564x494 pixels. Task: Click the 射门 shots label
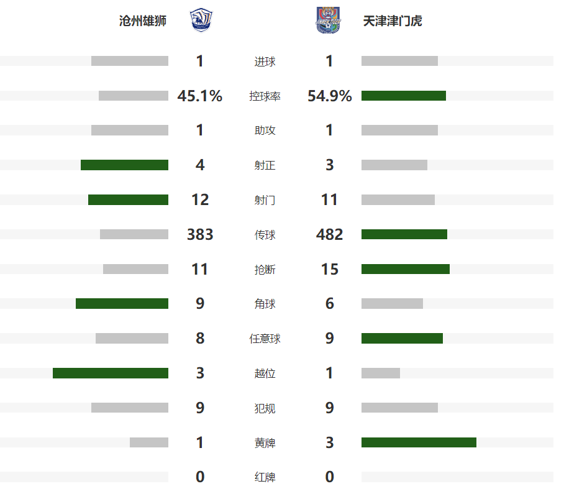click(x=265, y=200)
